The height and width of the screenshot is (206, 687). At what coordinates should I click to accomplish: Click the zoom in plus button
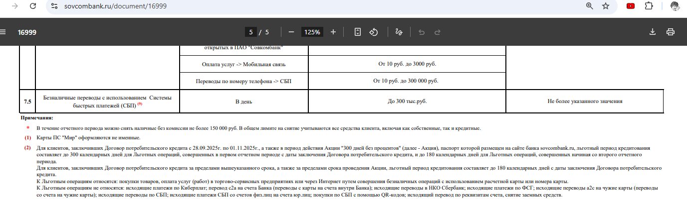click(333, 32)
